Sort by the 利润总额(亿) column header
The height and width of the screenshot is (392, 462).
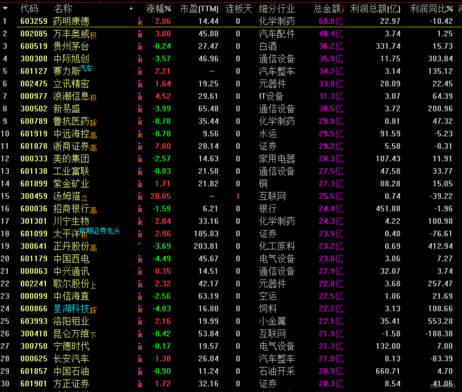pyautogui.click(x=375, y=9)
